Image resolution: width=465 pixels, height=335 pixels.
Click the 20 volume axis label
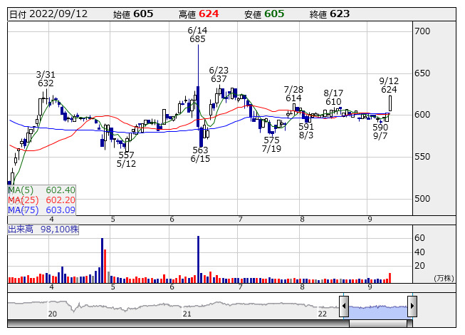click(x=419, y=266)
